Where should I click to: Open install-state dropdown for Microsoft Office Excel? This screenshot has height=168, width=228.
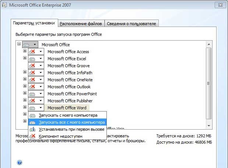36,59
